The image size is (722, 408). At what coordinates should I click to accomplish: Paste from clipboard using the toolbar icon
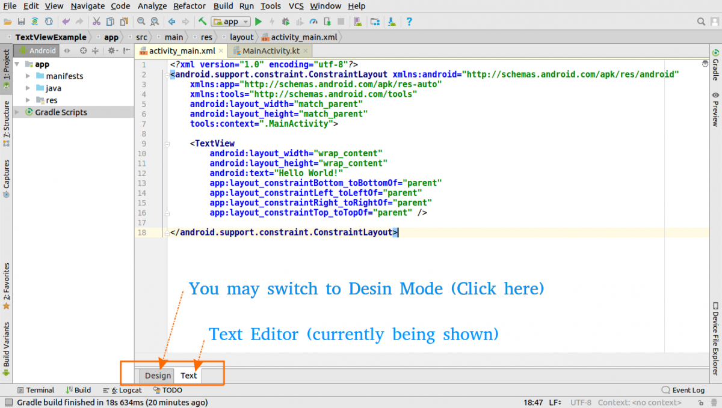pyautogui.click(x=125, y=22)
